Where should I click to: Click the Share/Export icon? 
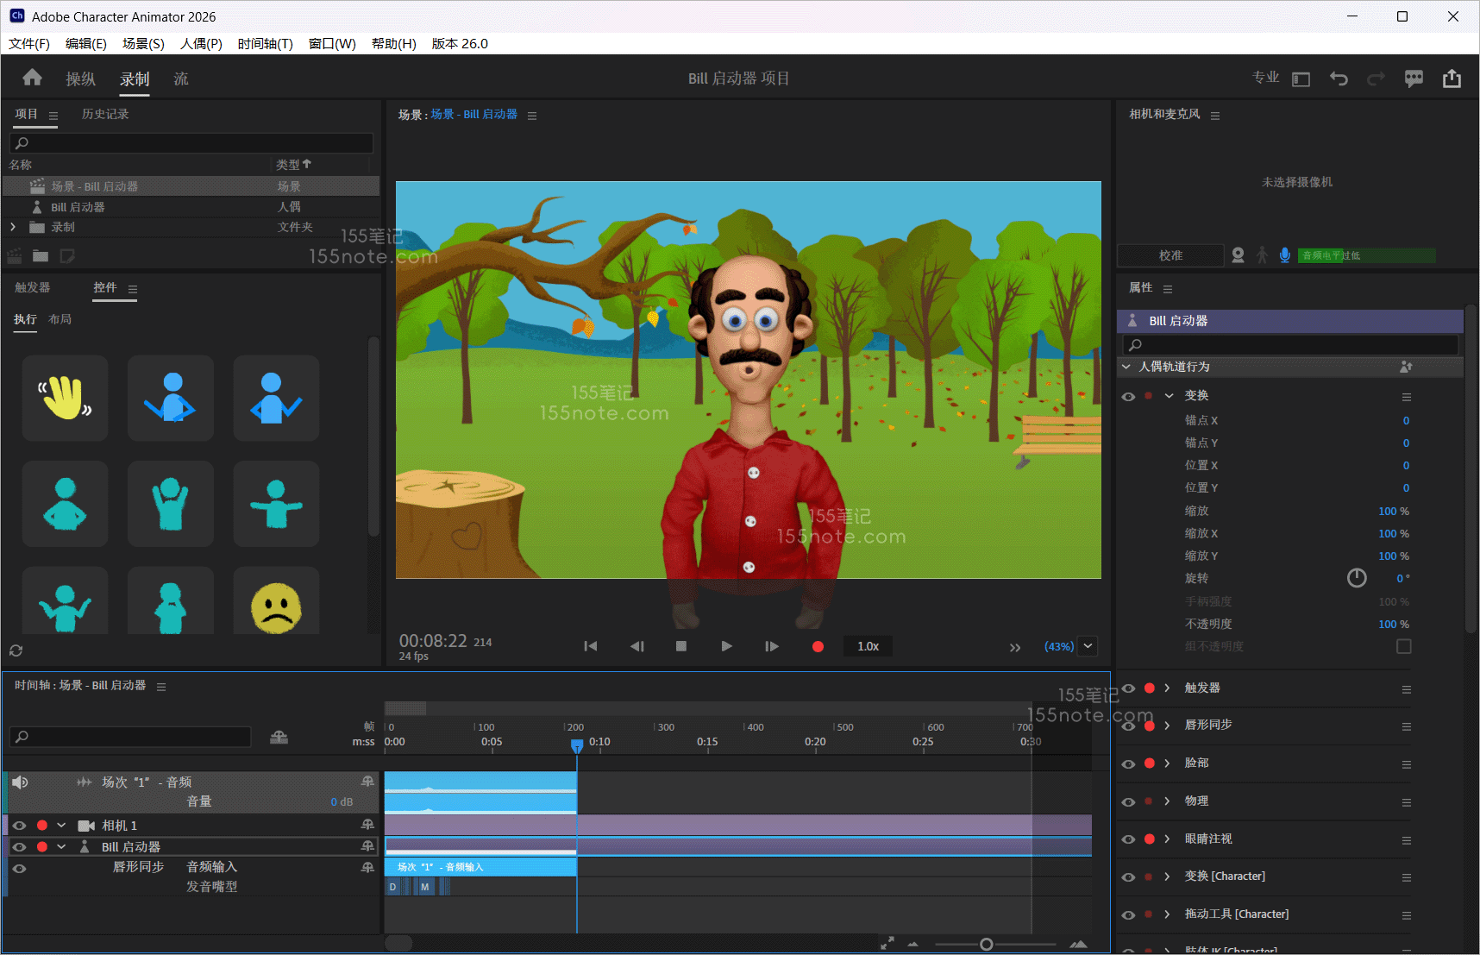click(1452, 79)
